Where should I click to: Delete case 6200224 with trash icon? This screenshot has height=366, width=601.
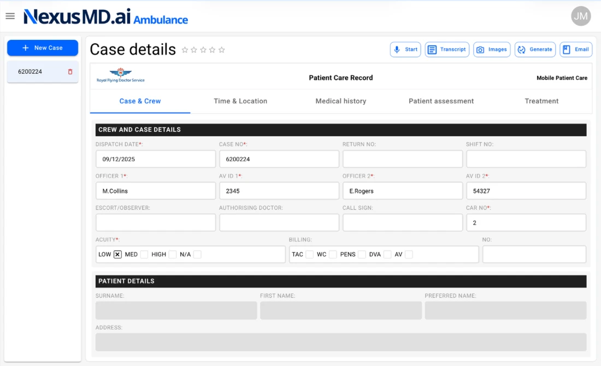[70, 72]
